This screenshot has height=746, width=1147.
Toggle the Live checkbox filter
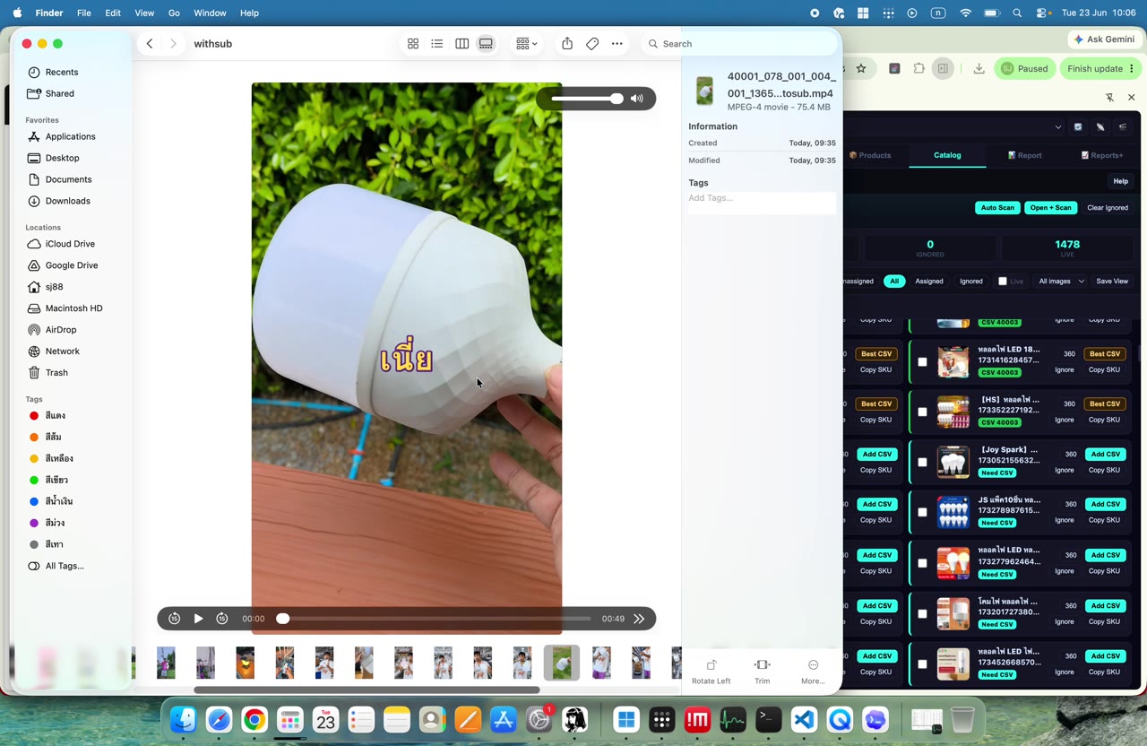[x=1003, y=282]
